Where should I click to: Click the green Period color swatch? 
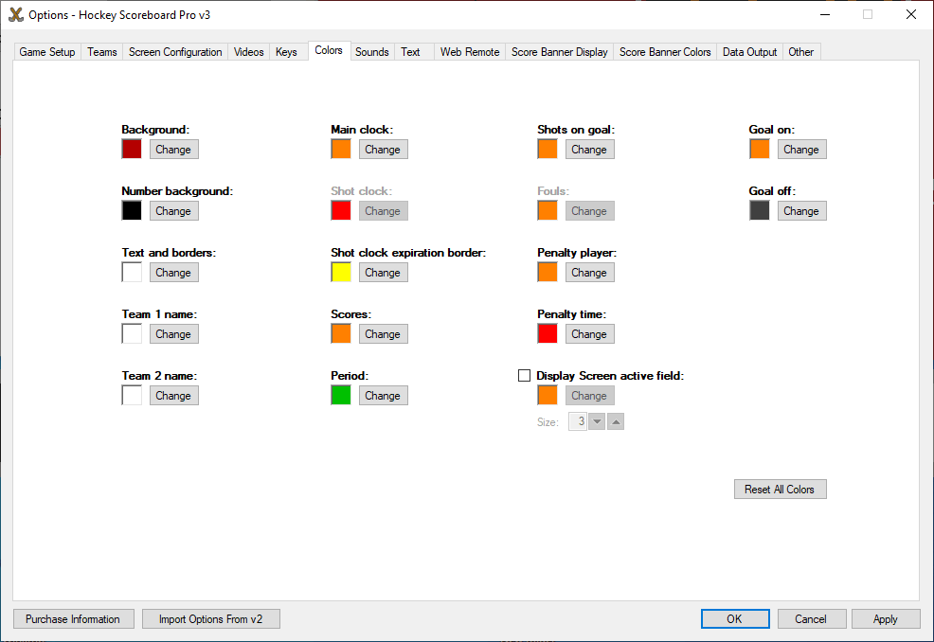341,395
